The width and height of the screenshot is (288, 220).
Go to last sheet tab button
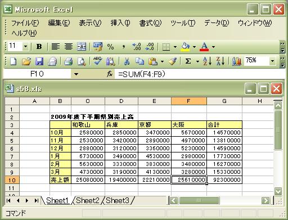(37, 200)
